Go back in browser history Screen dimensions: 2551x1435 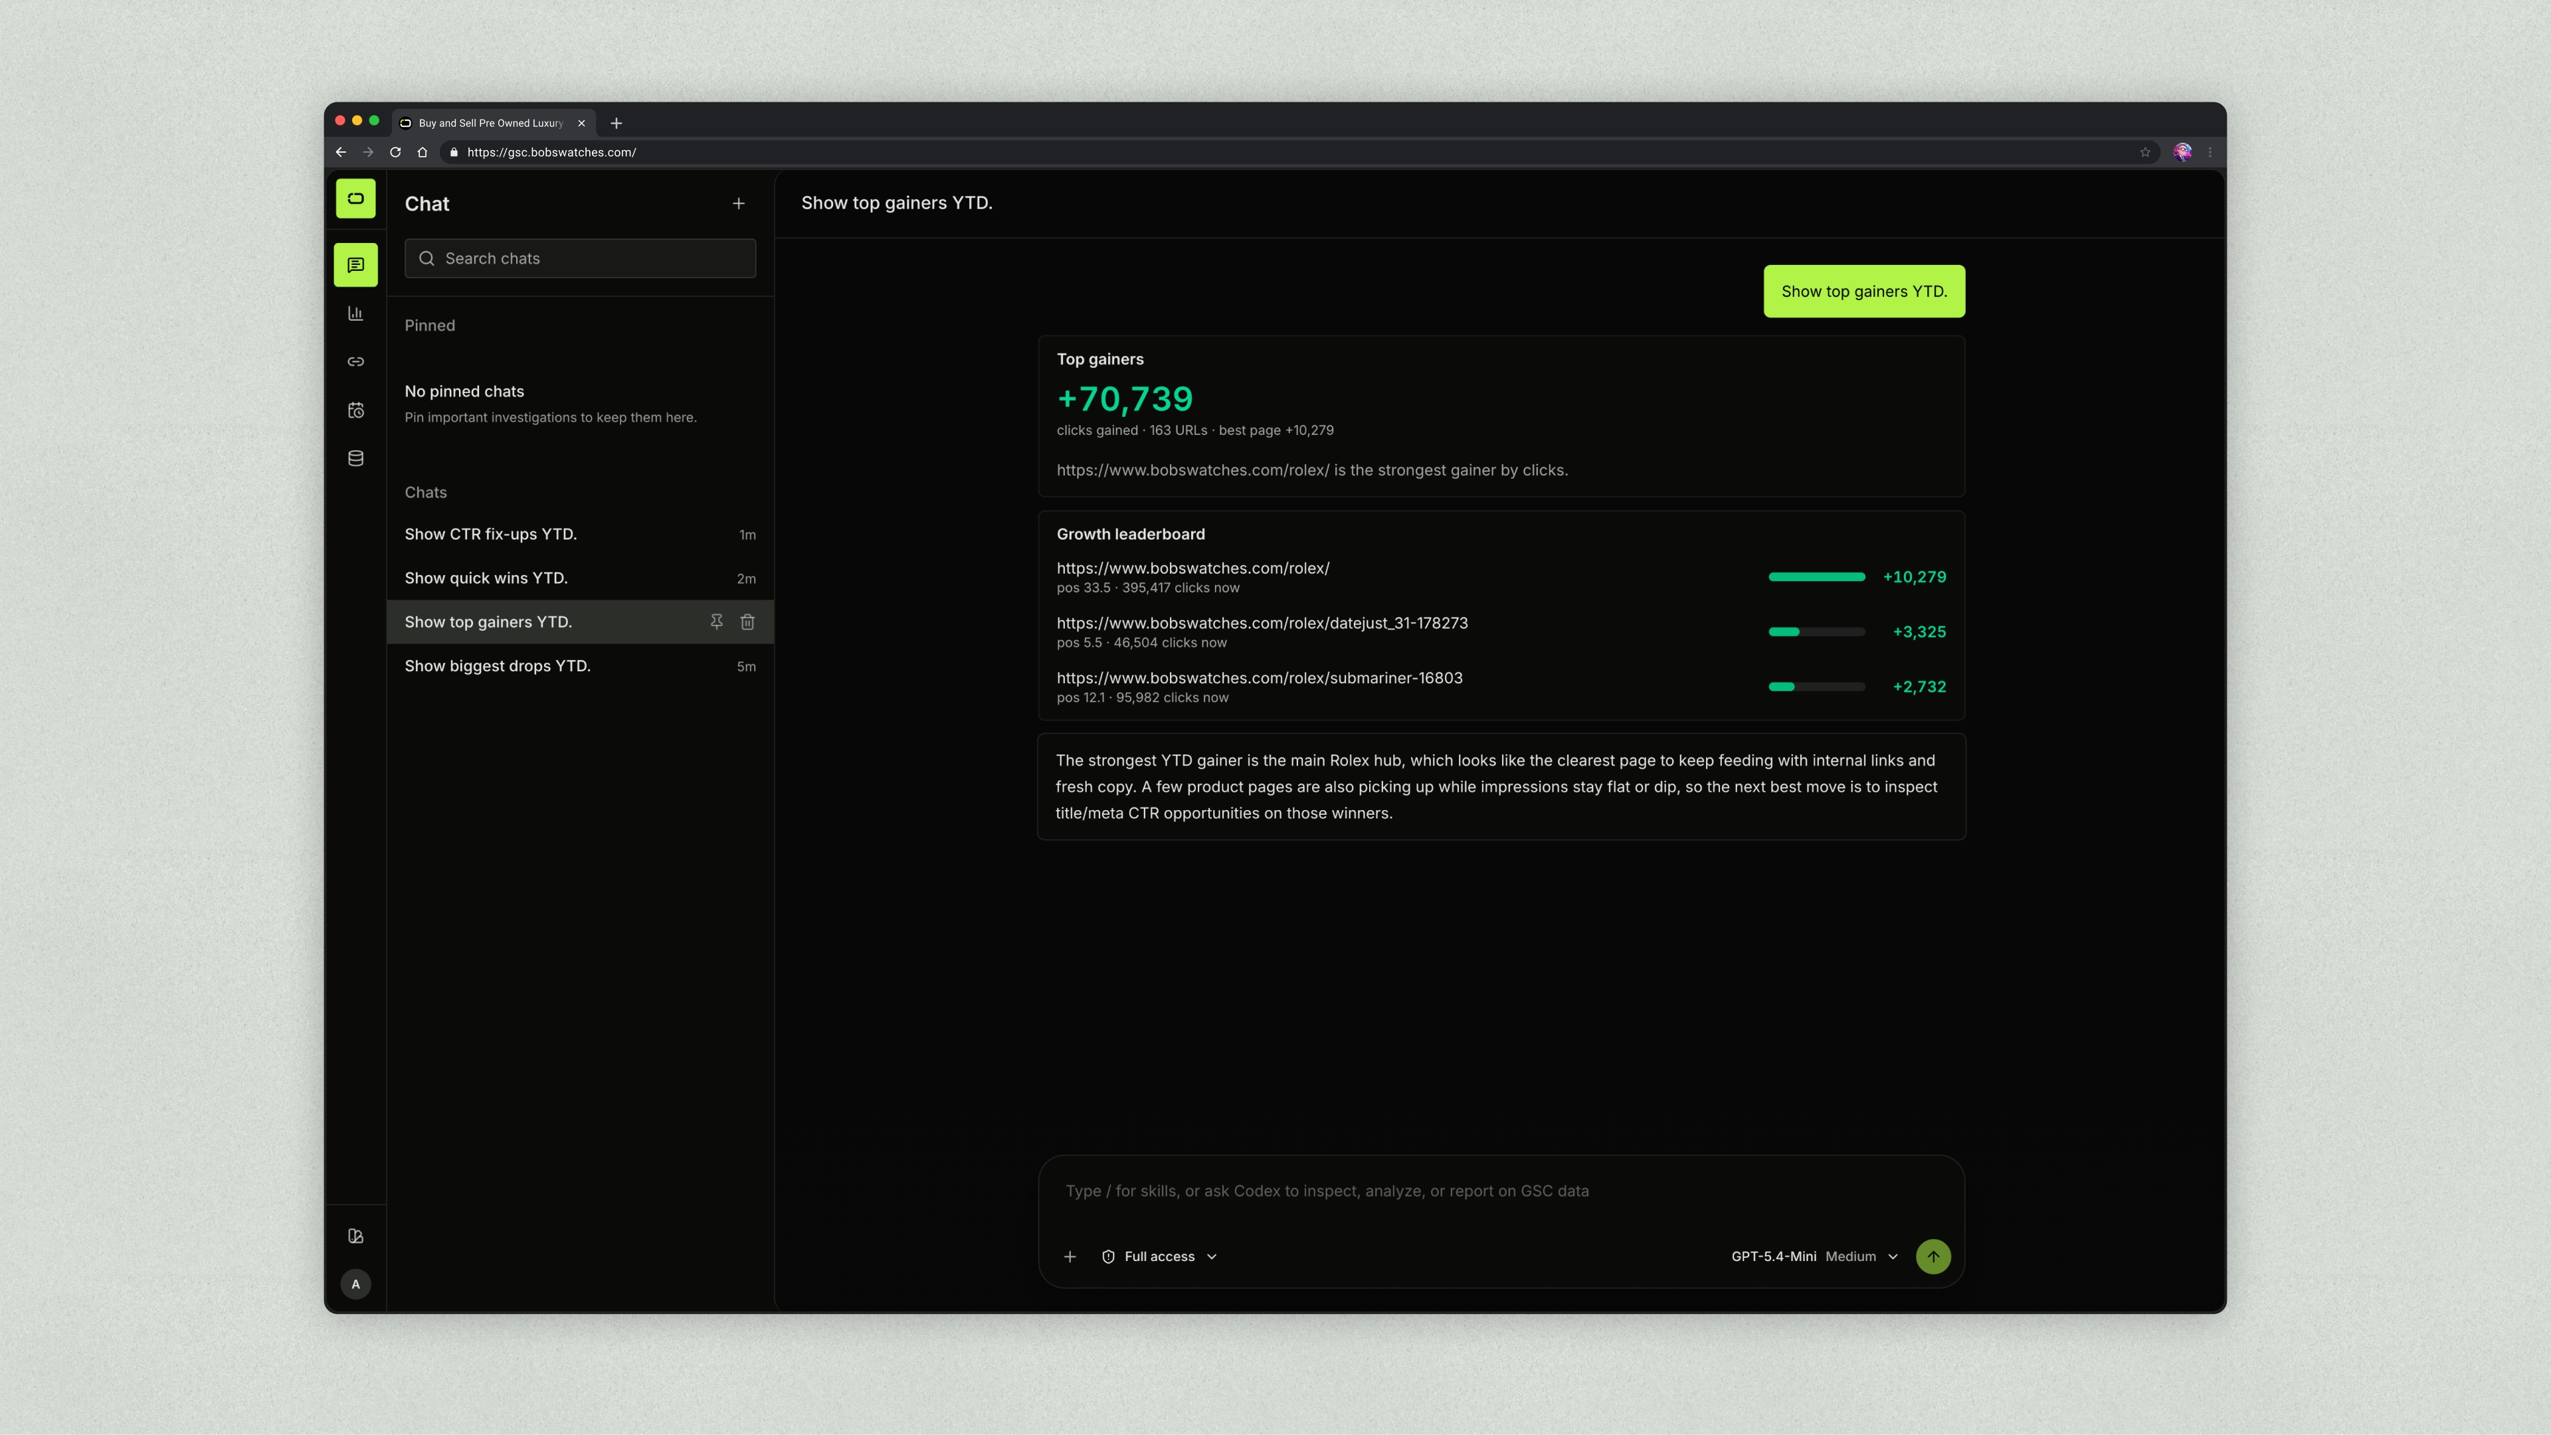click(x=341, y=153)
